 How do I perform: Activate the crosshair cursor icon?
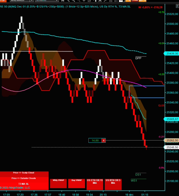click(x=84, y=1)
